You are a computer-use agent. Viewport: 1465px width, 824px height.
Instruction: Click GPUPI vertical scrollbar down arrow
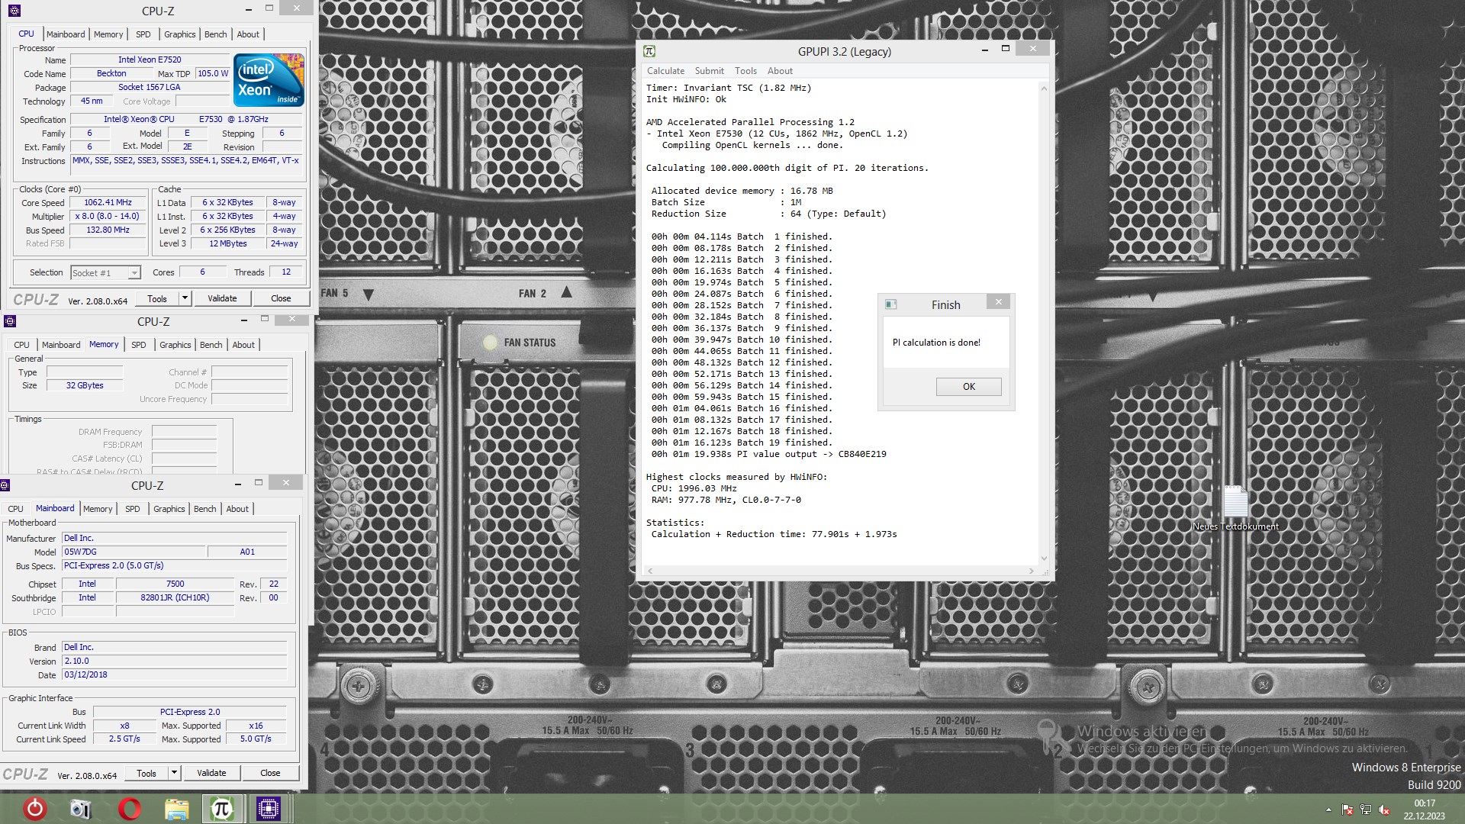[1044, 558]
